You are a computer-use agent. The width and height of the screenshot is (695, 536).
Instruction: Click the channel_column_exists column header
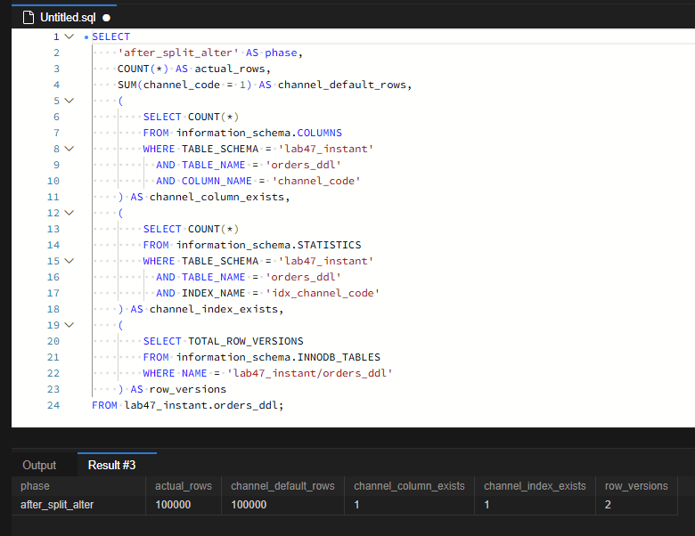pyautogui.click(x=409, y=486)
